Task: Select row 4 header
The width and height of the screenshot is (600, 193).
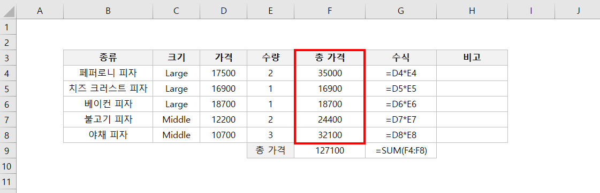Action: tap(8, 73)
